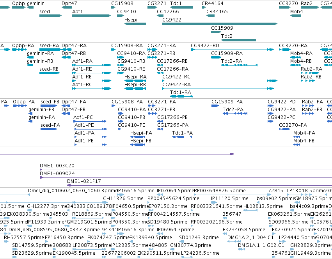332x259 pixels.
Task: Select the DME1-003C20 BAC label
Action: 57,166
